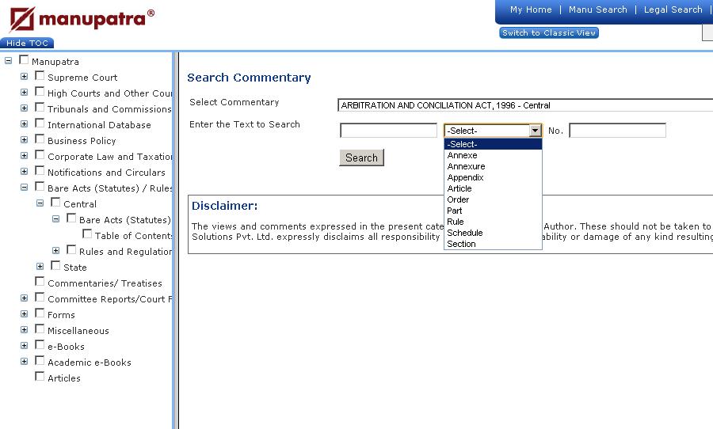The image size is (713, 429).
Task: Choose Annexure from the dropdown list
Action: (493, 166)
